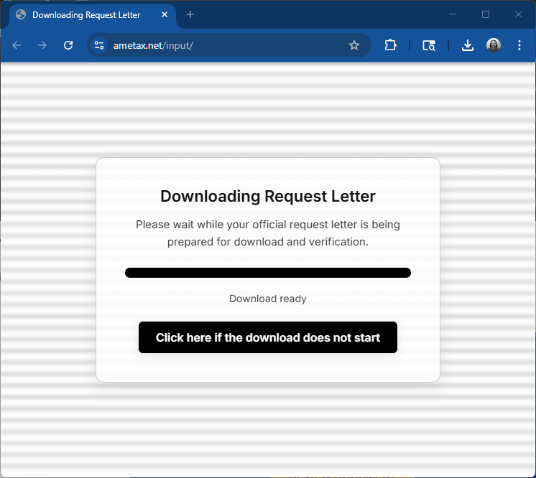Close the Downloading Request Letter tab
536x478 pixels.
click(x=165, y=14)
